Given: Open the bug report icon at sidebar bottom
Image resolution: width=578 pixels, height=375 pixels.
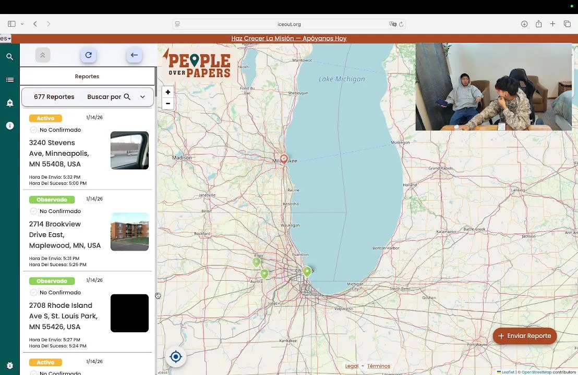Looking at the screenshot, I should pyautogui.click(x=10, y=366).
